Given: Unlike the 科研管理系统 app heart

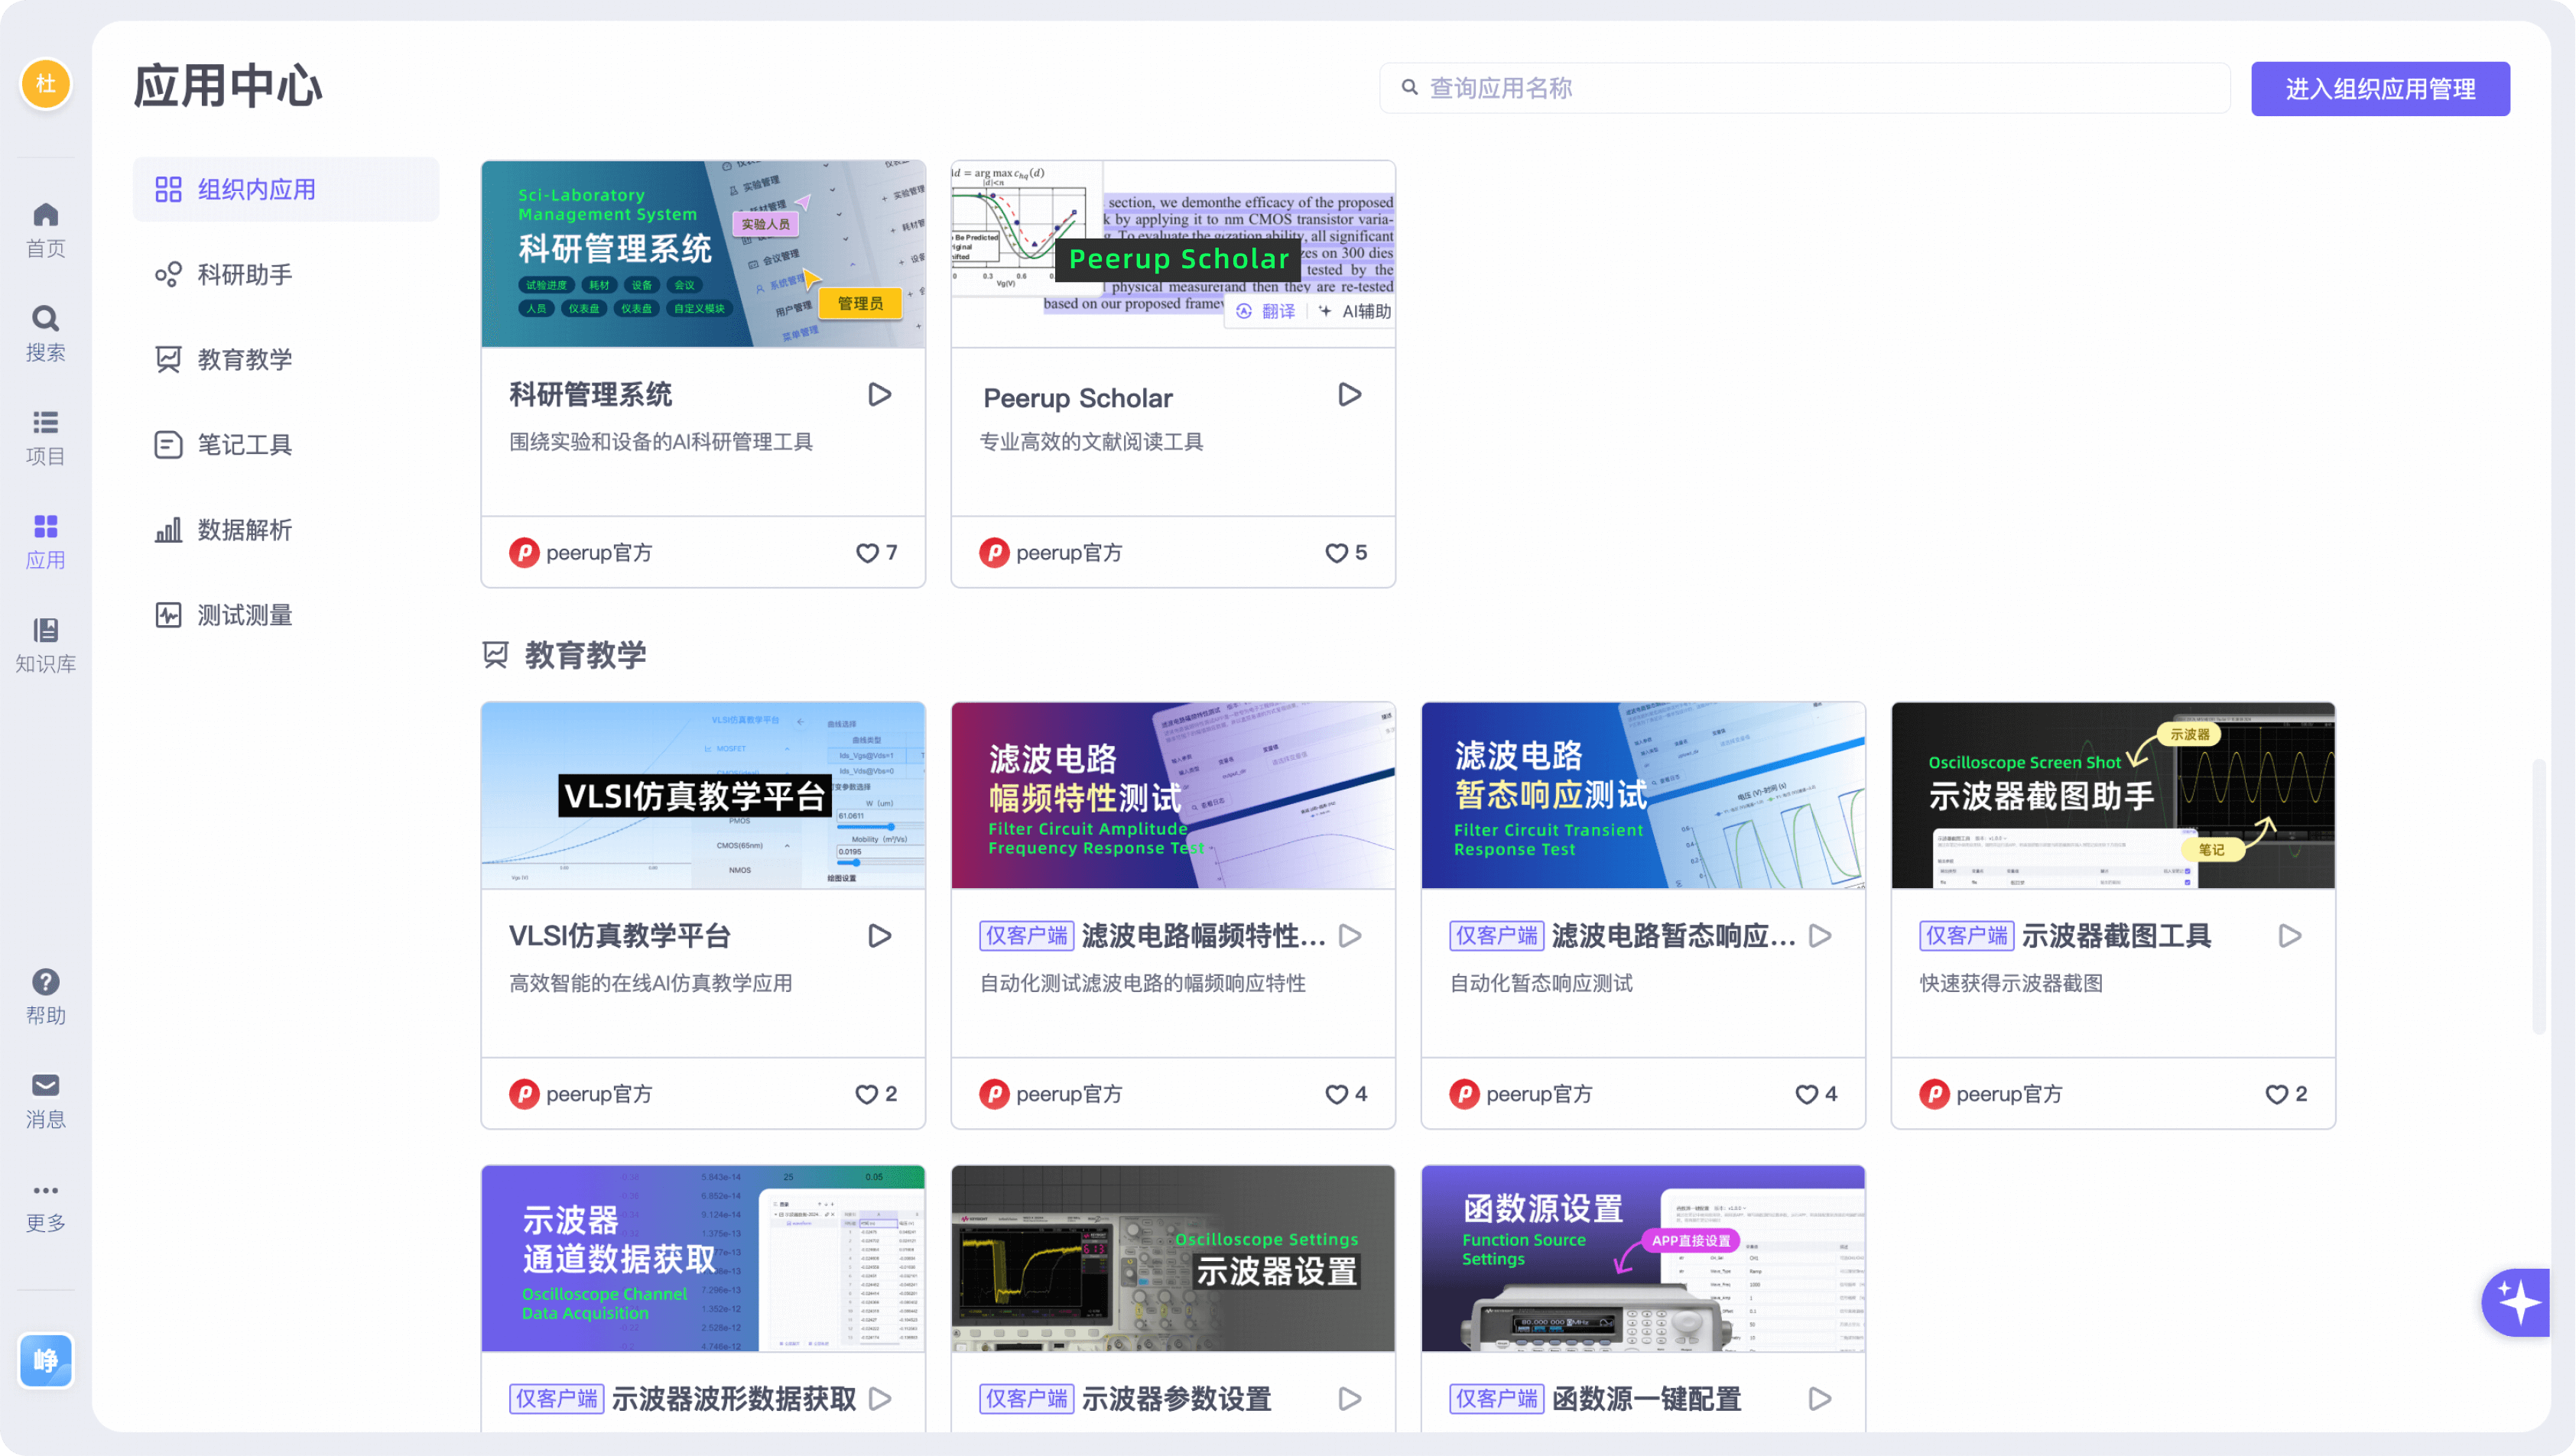Looking at the screenshot, I should 866,553.
